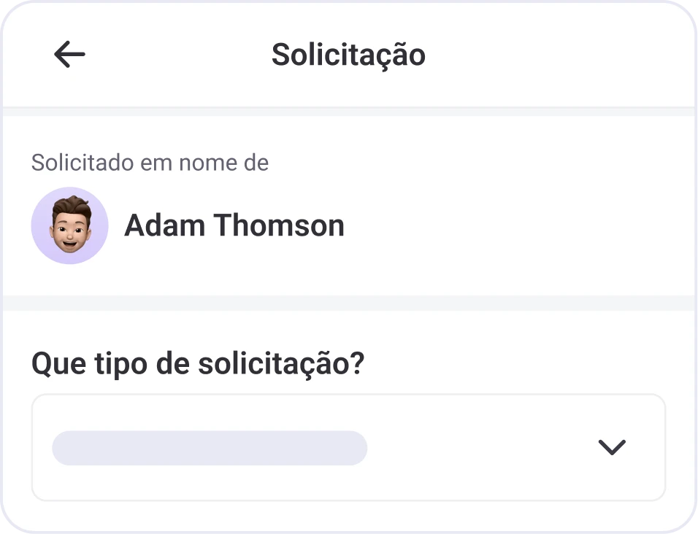Click the chevron down arrow icon
Viewport: 698px width, 534px height.
click(x=611, y=447)
